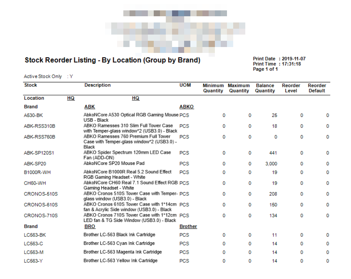Click the PCS unit in CRONOS-510S row
The height and width of the screenshot is (279, 351).
point(184,194)
